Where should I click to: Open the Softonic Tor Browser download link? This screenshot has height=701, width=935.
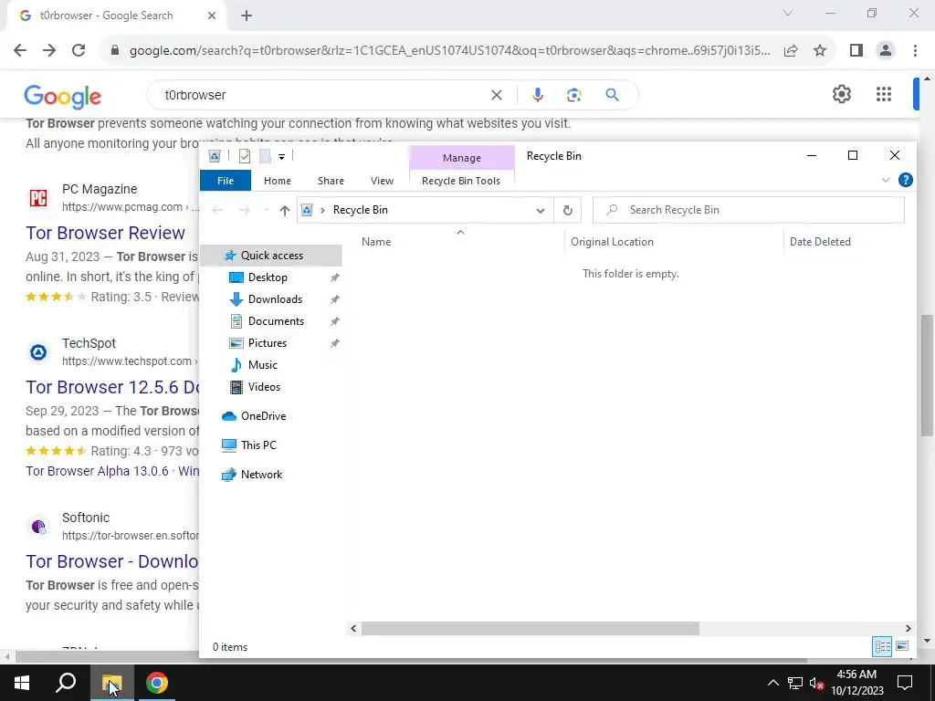tap(112, 561)
